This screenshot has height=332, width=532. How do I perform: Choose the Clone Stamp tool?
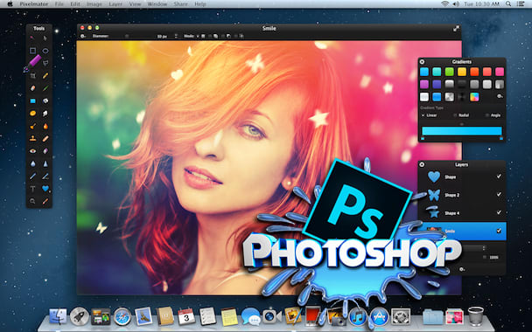pyautogui.click(x=32, y=139)
